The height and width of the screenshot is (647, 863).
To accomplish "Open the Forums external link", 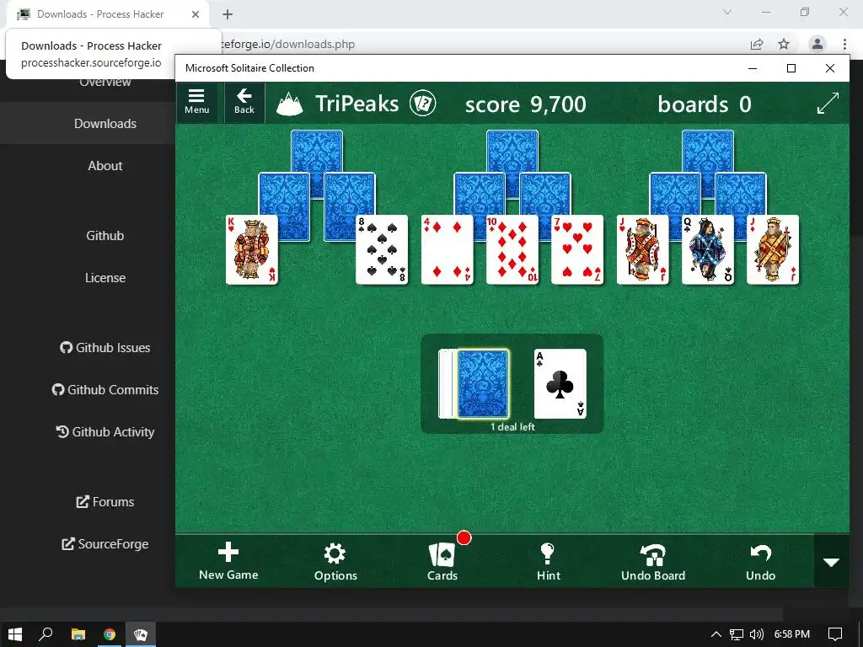I will [x=105, y=502].
